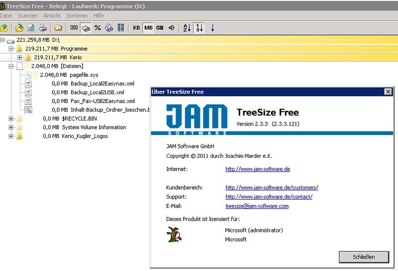Click the TreeSize tree mascot icon
The image size is (398, 271).
pyautogui.click(x=174, y=235)
